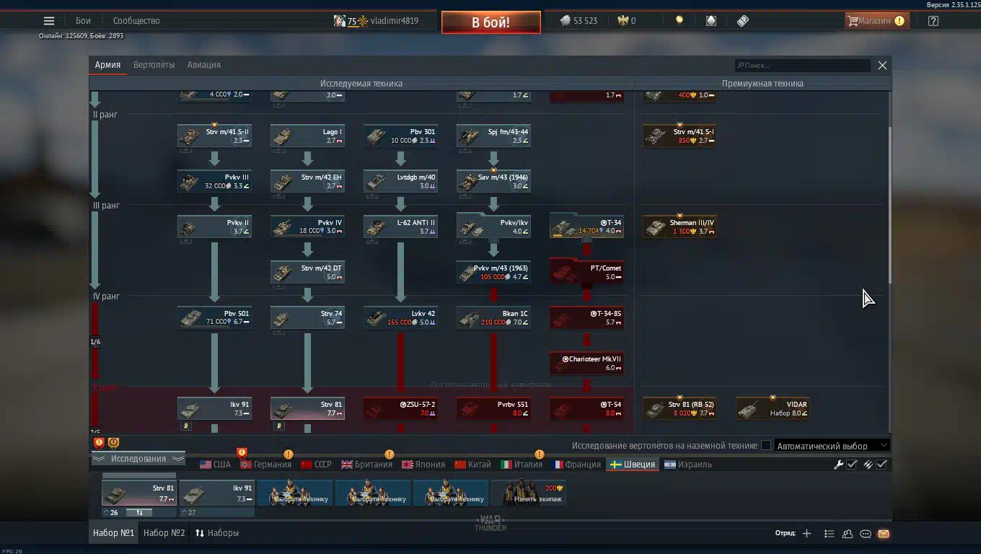
Task: Toggle the auto-refill ammo checkbox
Action: pyautogui.click(x=881, y=465)
